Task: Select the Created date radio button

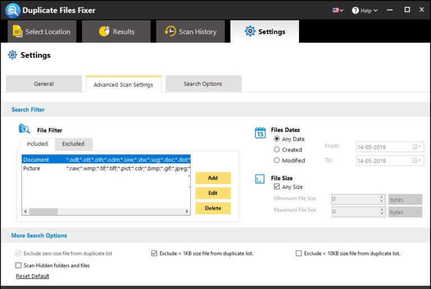Action: tap(277, 150)
